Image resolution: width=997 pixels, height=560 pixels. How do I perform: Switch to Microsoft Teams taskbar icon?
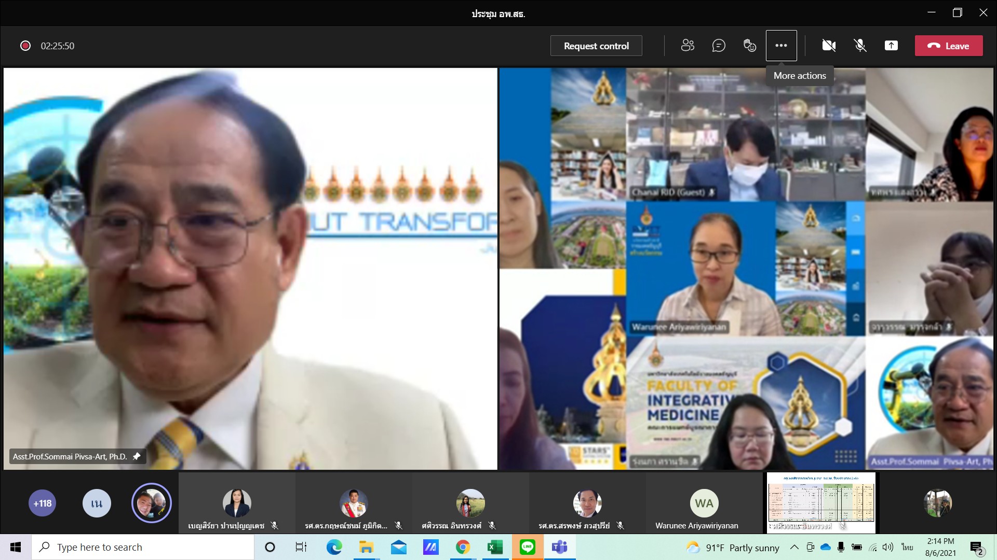559,547
